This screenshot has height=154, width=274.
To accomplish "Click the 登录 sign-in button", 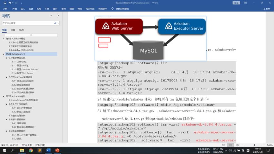I will pyautogui.click(x=236, y=3).
